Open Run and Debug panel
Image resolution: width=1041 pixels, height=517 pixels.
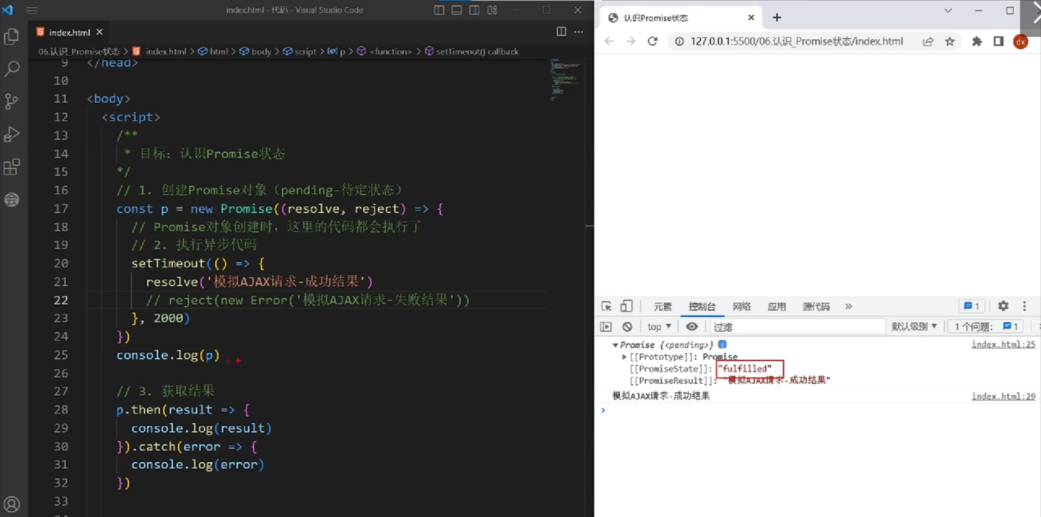click(11, 134)
